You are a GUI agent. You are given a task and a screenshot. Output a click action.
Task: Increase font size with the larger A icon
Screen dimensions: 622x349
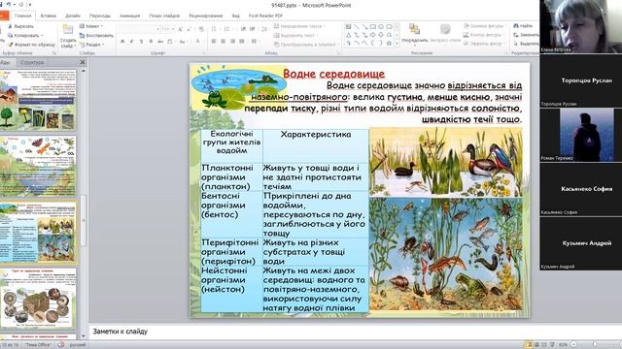180,29
